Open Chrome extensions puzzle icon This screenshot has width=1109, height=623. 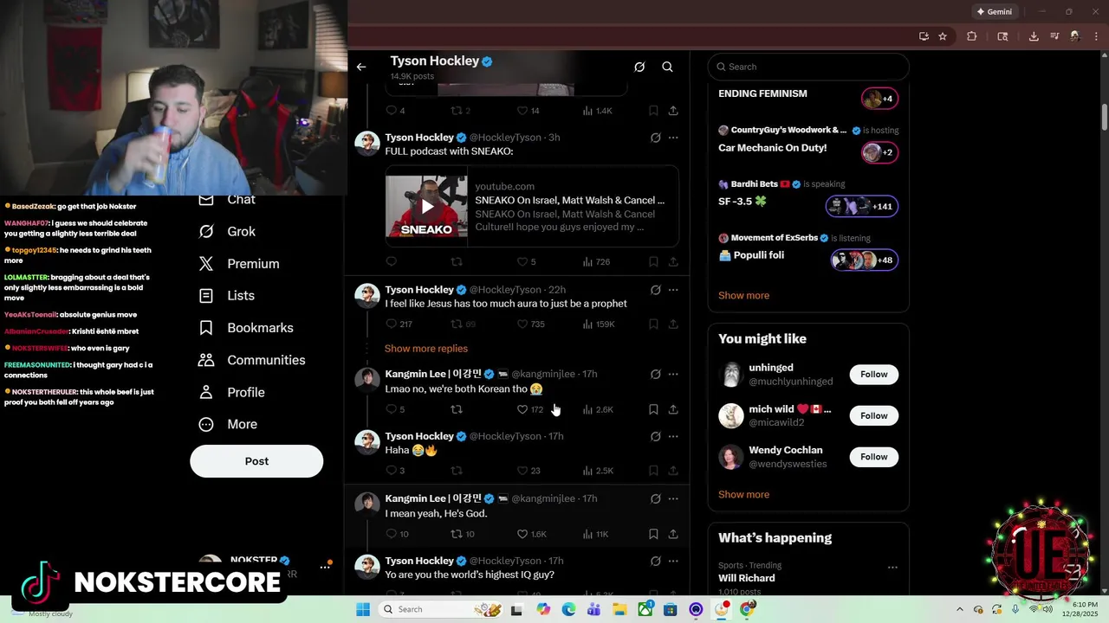971,36
